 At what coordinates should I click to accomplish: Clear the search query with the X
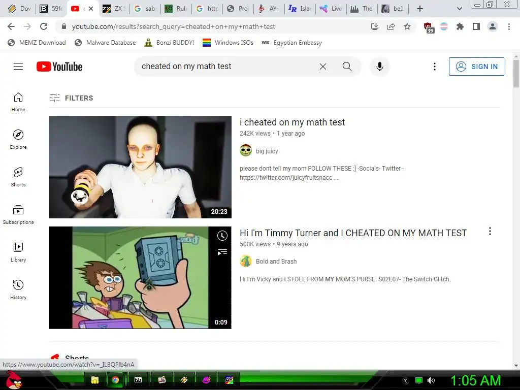point(322,67)
